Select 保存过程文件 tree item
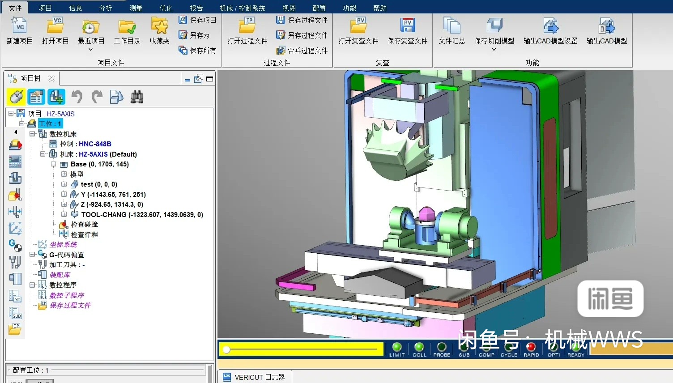Screen dimensions: 673x383 pos(70,306)
